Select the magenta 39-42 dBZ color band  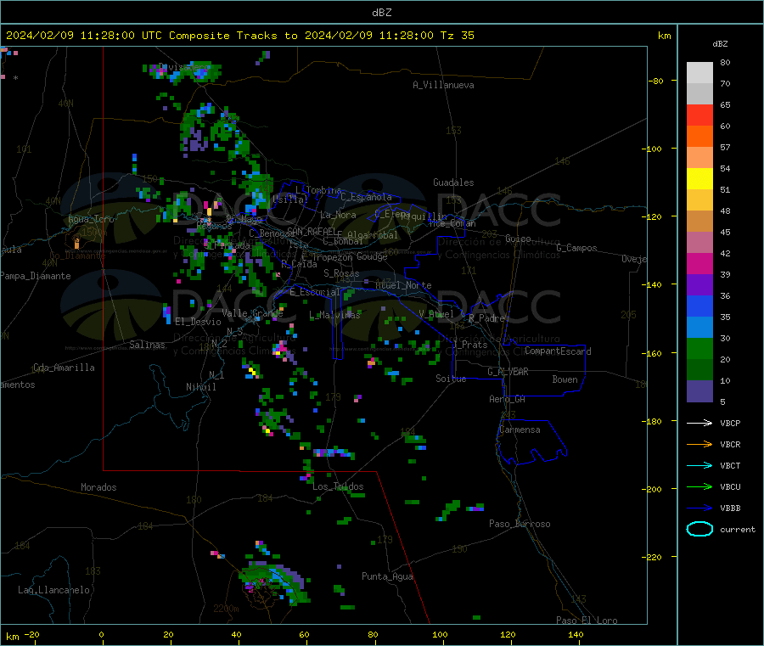(x=699, y=263)
